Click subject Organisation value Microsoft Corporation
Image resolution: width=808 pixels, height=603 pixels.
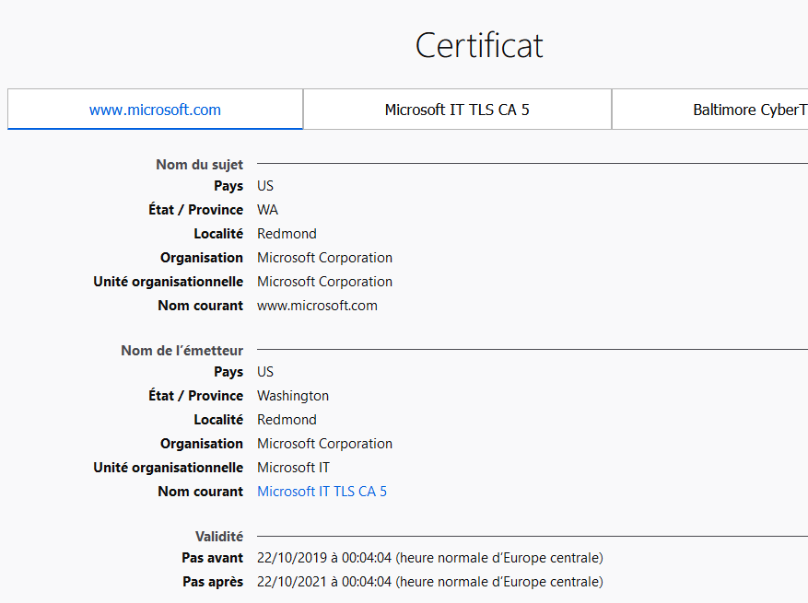(x=324, y=258)
